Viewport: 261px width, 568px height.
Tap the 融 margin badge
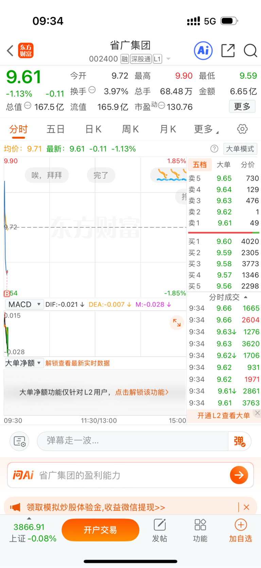coord(124,59)
